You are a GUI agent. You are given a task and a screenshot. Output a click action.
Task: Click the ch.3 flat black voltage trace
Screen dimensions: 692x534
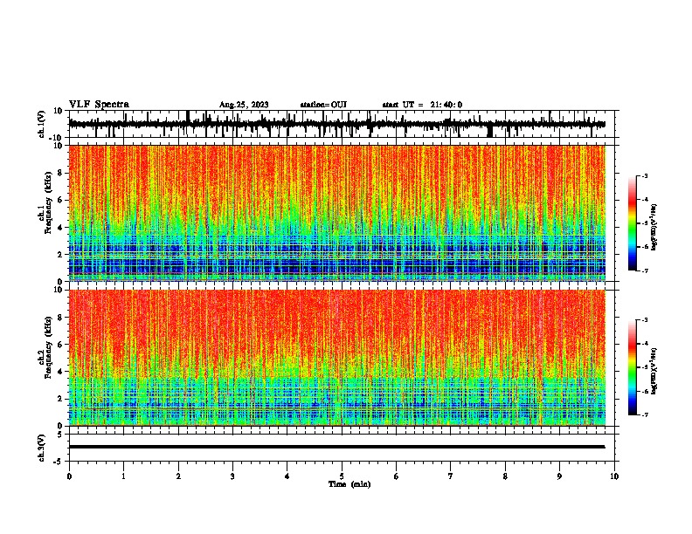(337, 447)
